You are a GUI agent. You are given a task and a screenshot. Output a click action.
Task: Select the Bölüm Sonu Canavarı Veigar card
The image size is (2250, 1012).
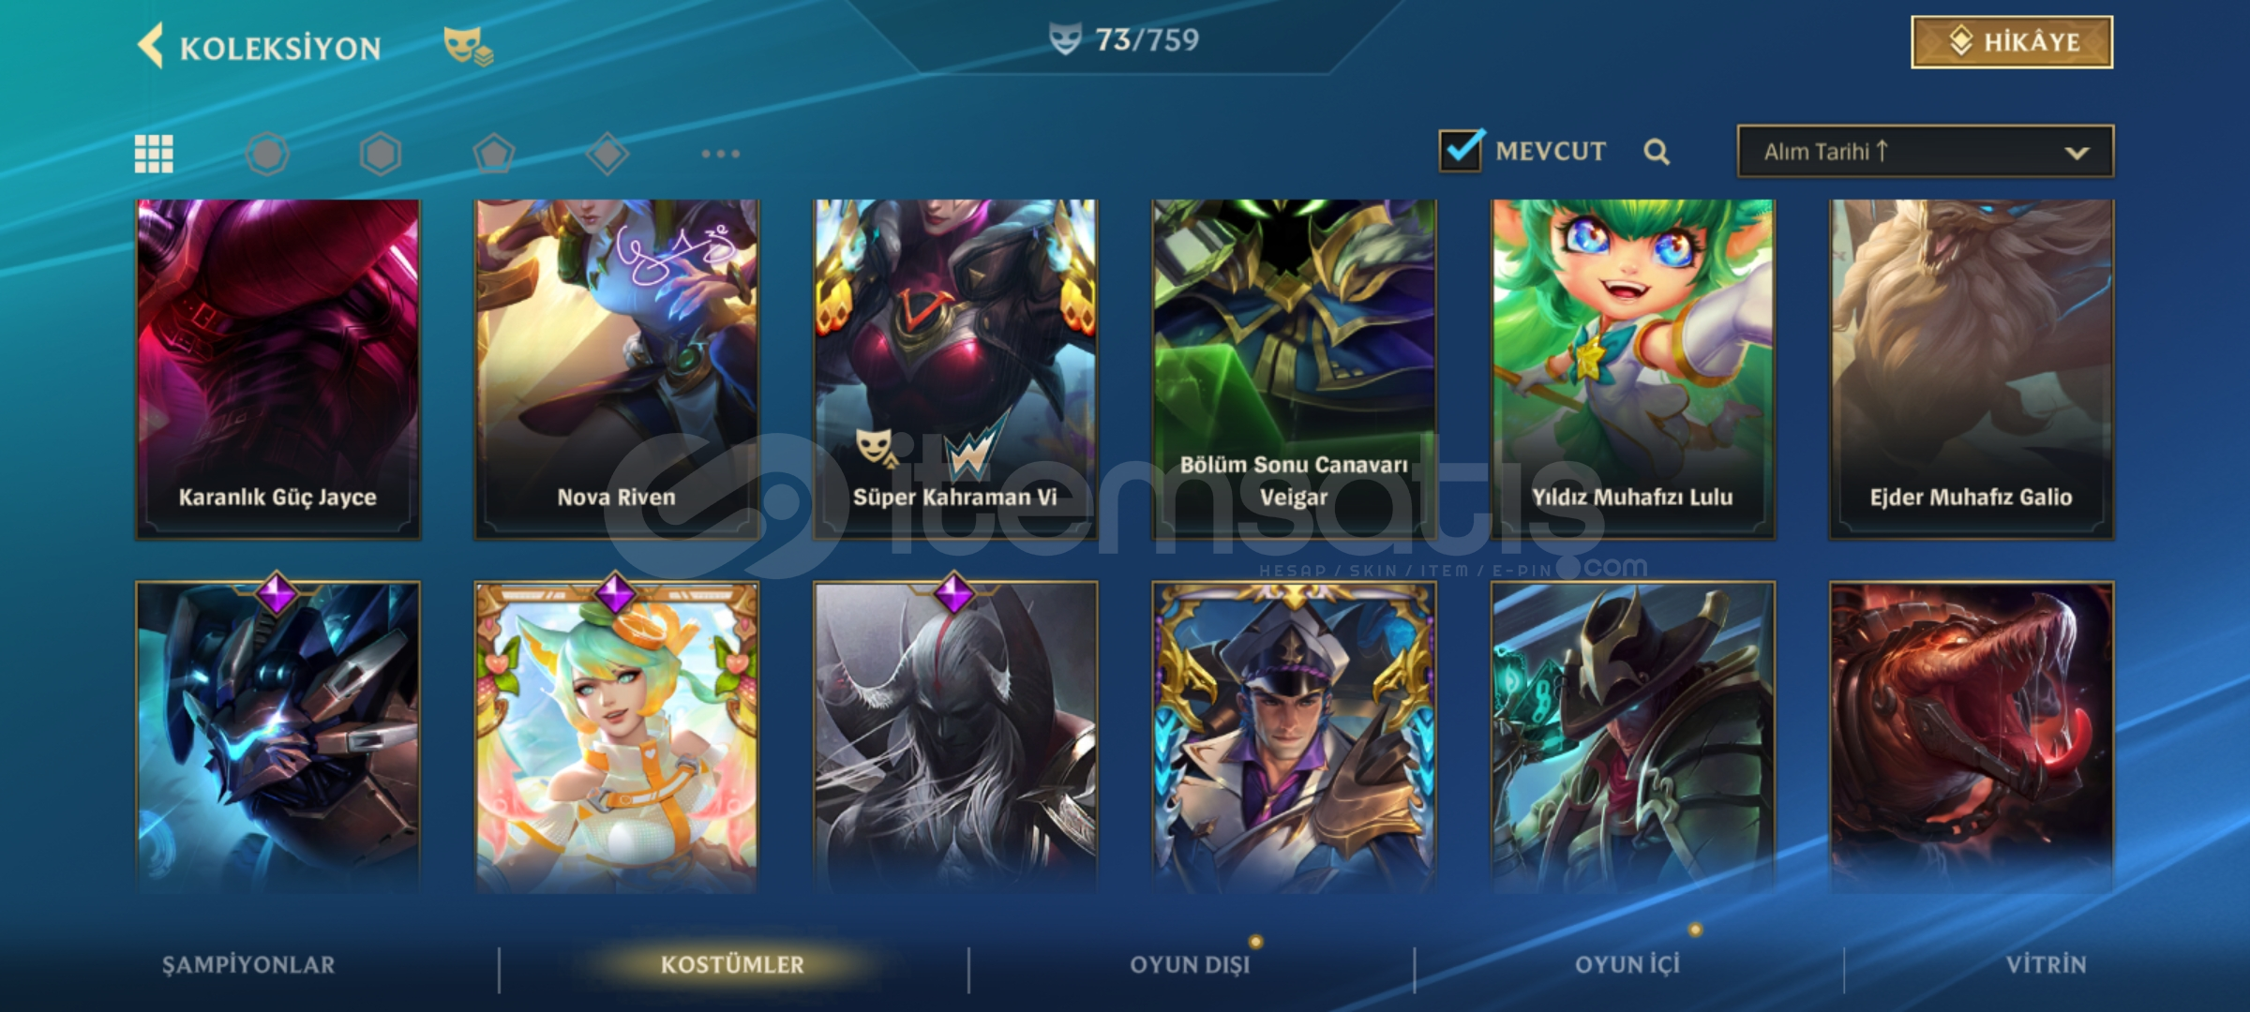point(1294,369)
